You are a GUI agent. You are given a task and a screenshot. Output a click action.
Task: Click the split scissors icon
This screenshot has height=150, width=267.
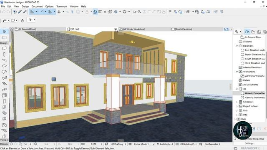coord(134,12)
